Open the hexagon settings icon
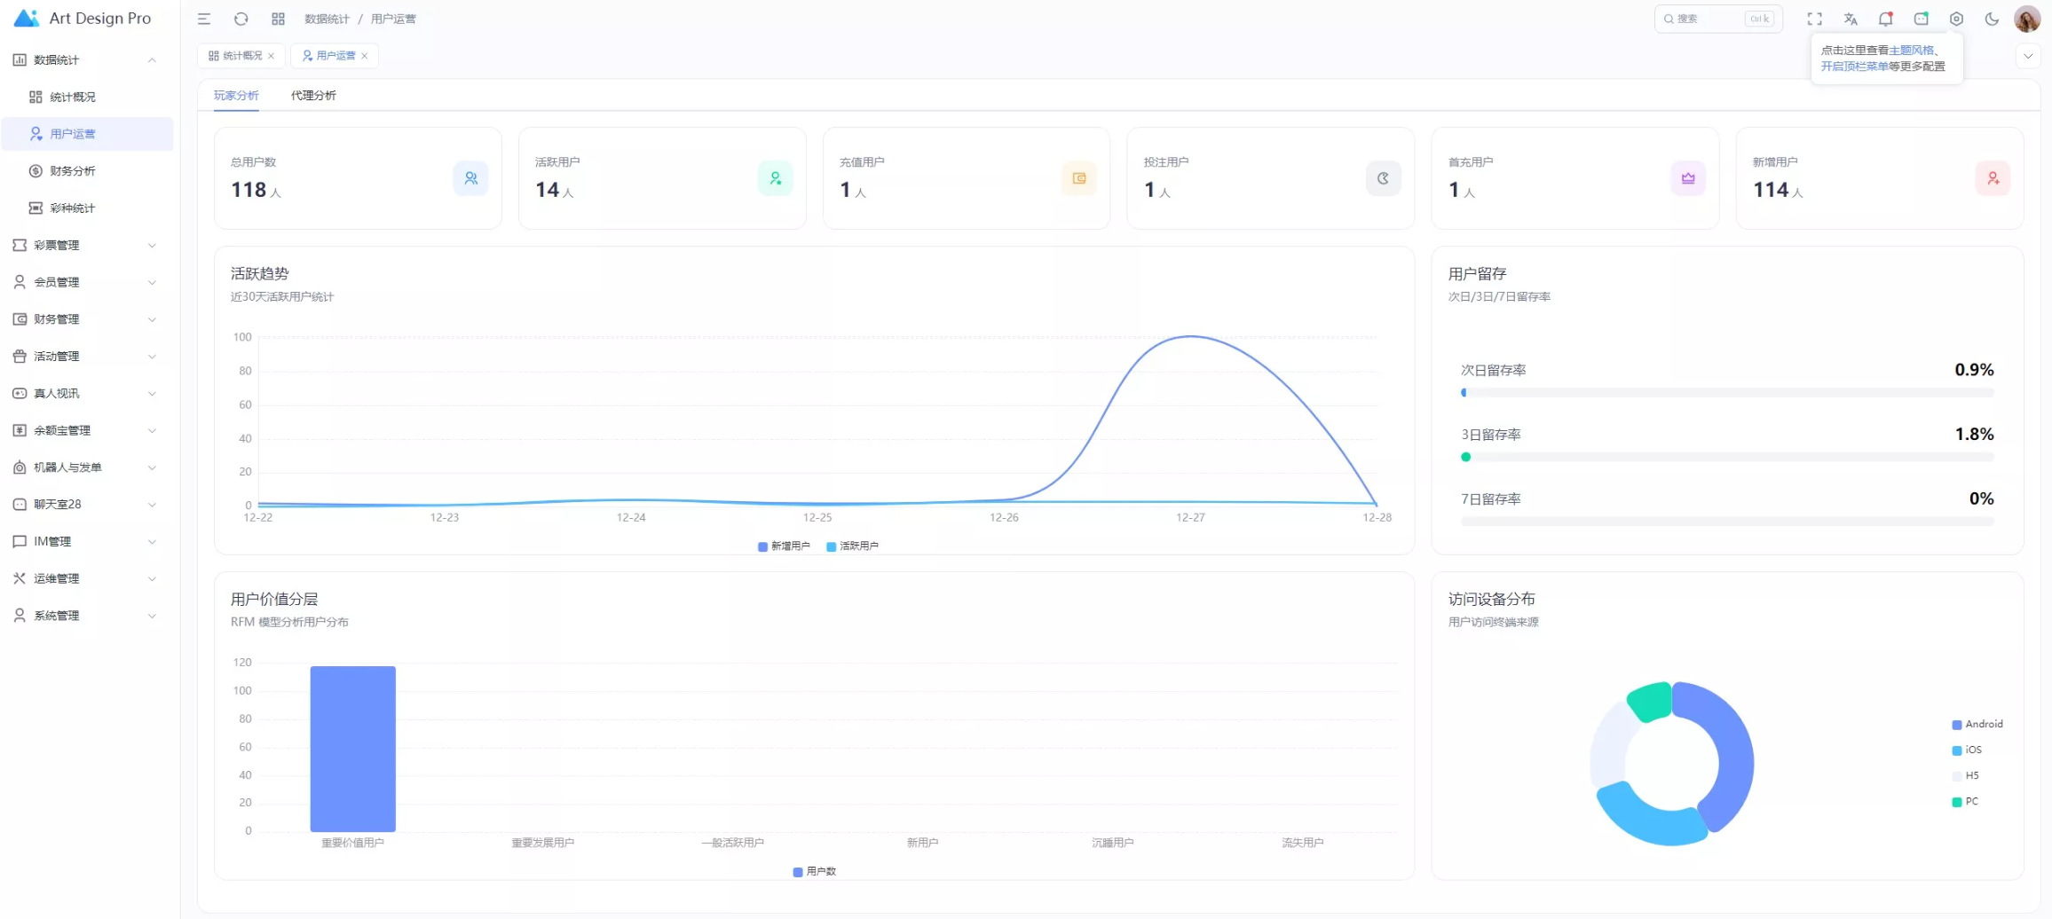 click(1956, 19)
